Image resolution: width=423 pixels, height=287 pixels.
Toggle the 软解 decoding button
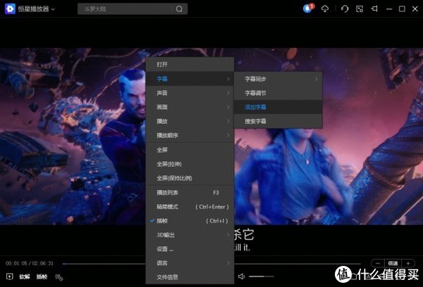[x=25, y=276]
